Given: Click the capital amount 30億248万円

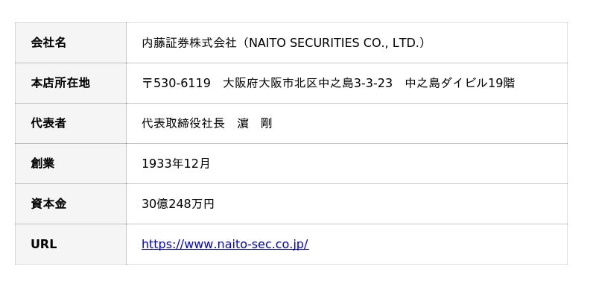Looking at the screenshot, I should point(178,204).
